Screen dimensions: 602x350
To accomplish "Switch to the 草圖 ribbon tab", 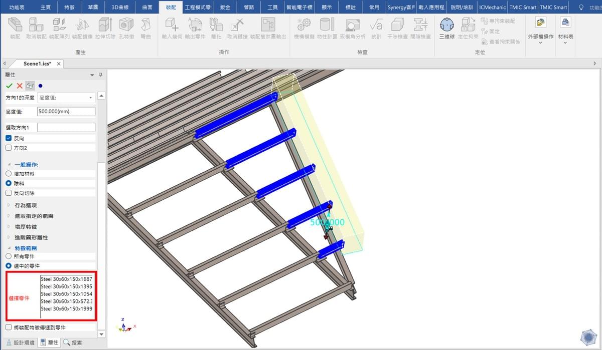I will [93, 8].
